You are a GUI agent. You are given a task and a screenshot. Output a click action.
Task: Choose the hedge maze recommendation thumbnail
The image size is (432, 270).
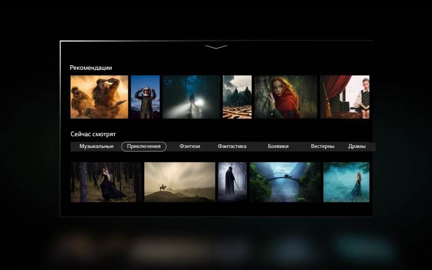coord(237,97)
